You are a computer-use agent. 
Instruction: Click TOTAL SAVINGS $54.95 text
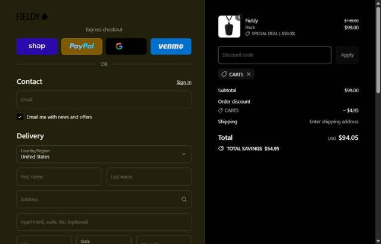point(253,149)
